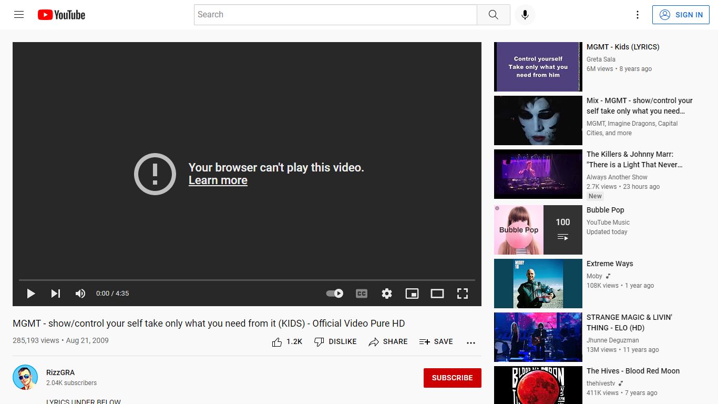
Task: Open more actions ellipsis below video
Action: (471, 342)
